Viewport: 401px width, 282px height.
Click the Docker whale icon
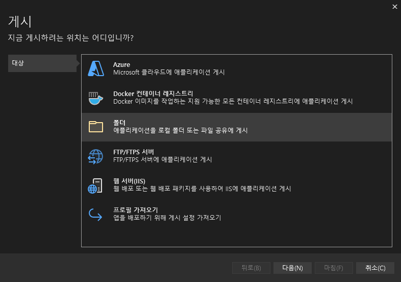click(95, 98)
